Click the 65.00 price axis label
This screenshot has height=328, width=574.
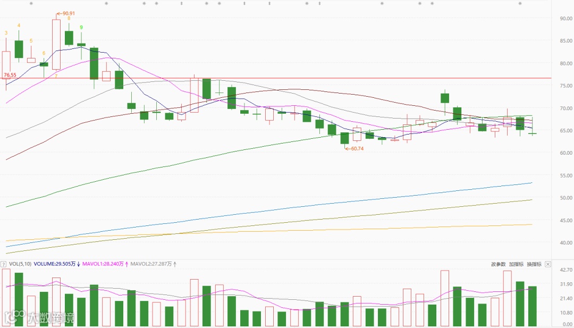pyautogui.click(x=565, y=131)
